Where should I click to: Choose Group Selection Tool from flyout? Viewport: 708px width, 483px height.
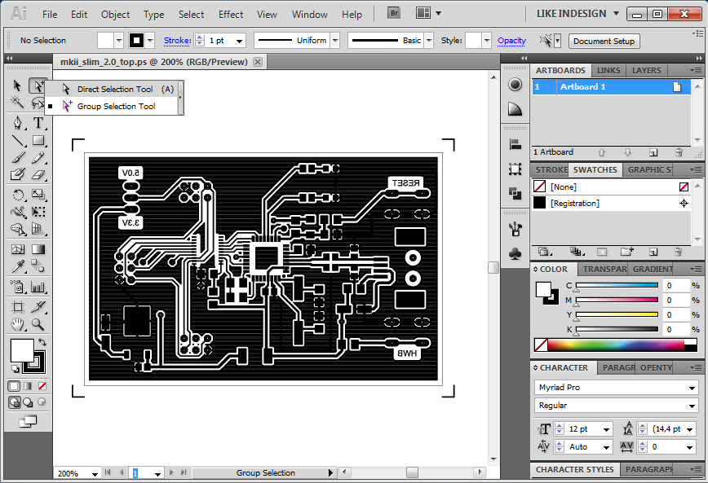[x=116, y=107]
